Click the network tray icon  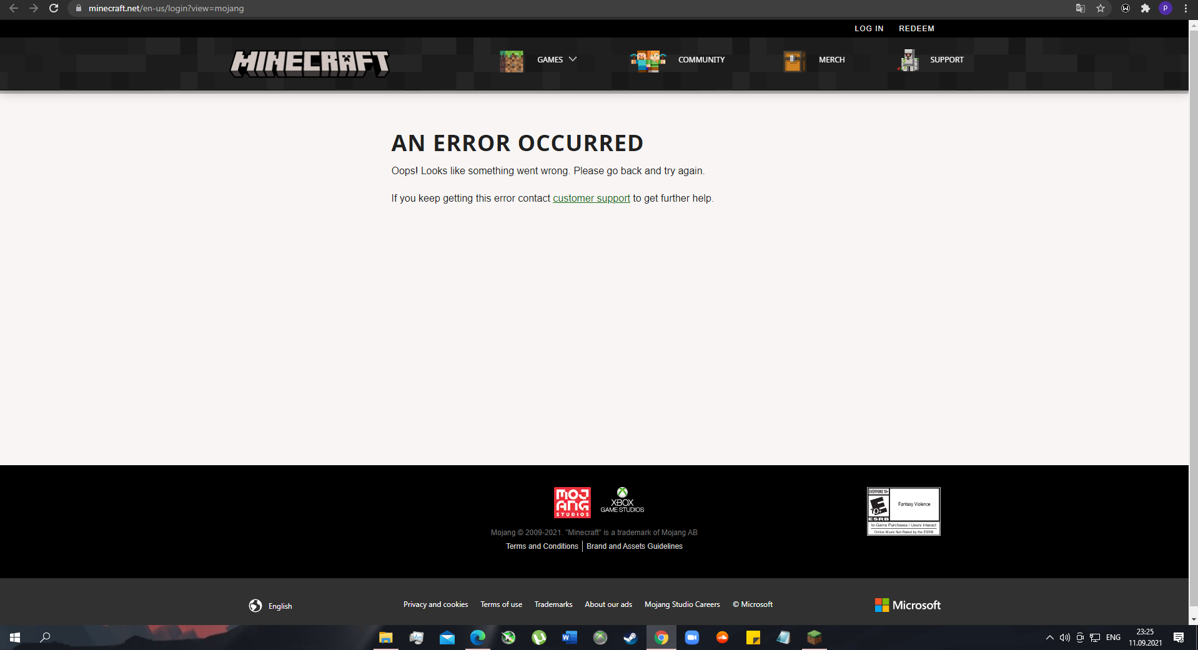[x=1095, y=638]
